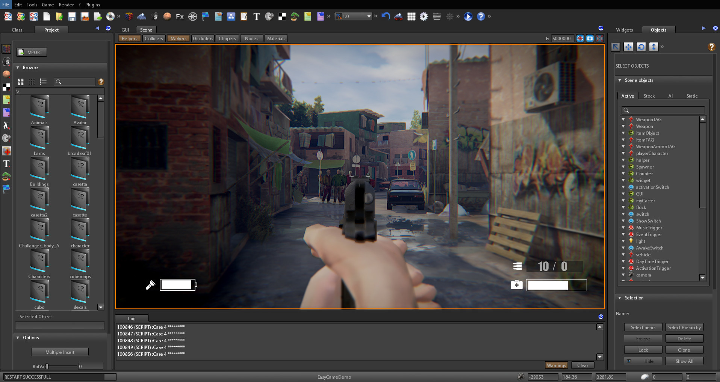Image resolution: width=720 pixels, height=382 pixels.
Task: Switch to the GUI tab
Action: [125, 30]
